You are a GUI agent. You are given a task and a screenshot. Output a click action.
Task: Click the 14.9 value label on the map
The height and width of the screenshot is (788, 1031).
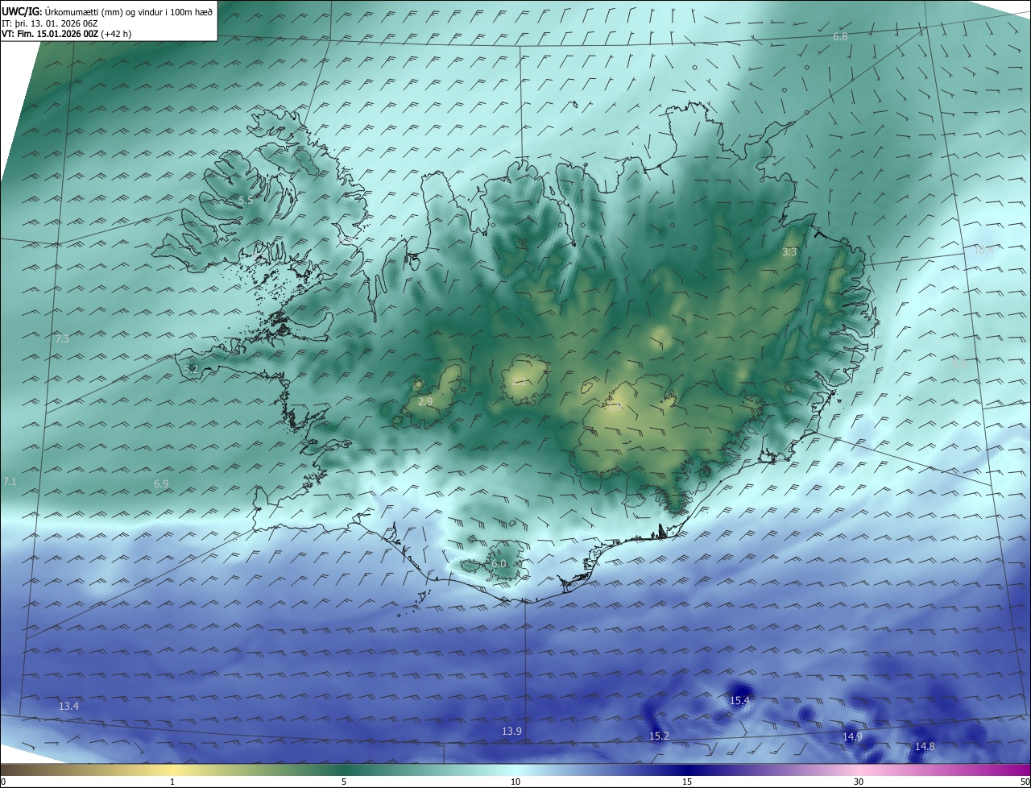[x=852, y=737]
